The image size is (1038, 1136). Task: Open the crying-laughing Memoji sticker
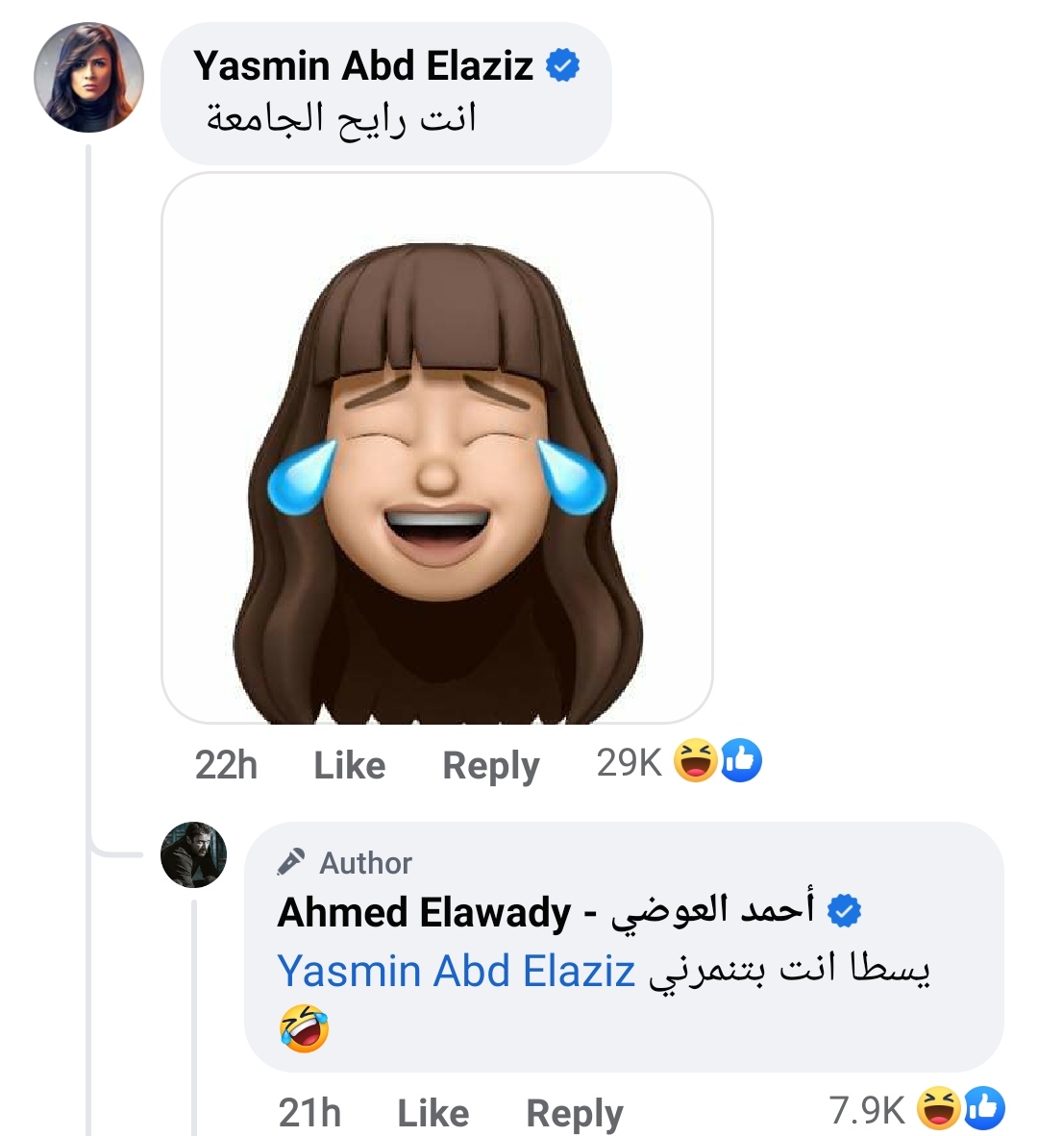tap(437, 448)
